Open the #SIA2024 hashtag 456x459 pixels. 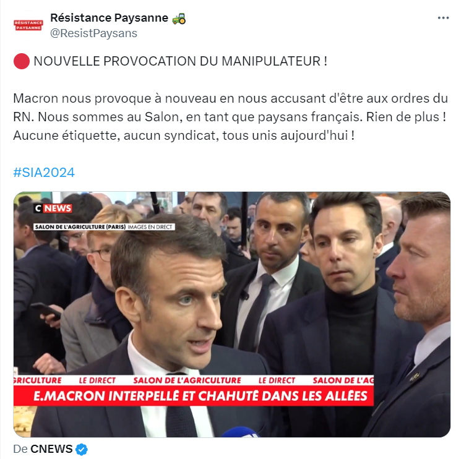tap(44, 172)
